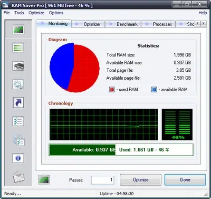Click the Optimize button
This screenshot has width=211, height=199.
tap(140, 179)
